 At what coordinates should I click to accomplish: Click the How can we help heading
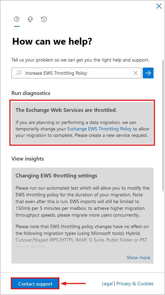tap(52, 41)
